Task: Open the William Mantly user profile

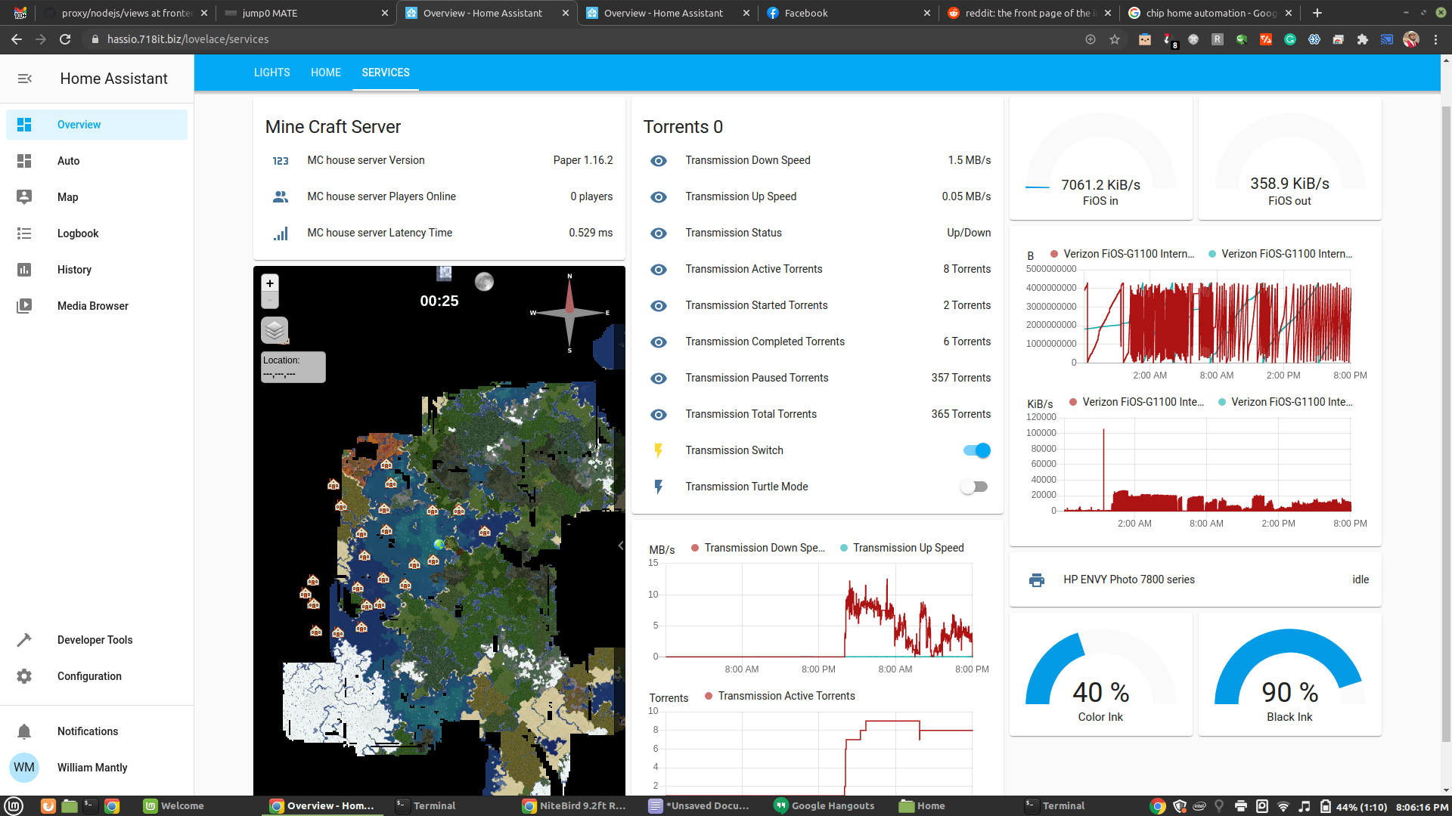Action: tap(92, 768)
